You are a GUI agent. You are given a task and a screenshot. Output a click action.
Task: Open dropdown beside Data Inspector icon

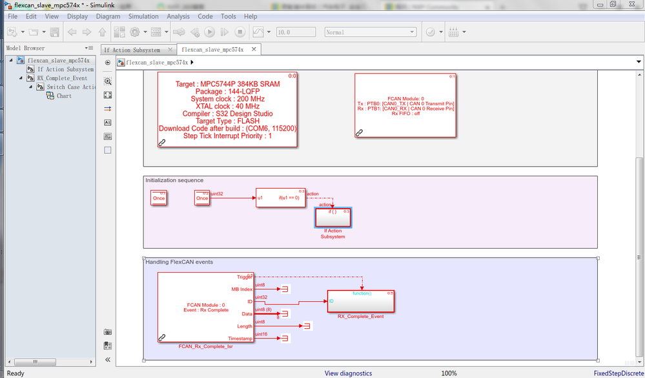(269, 32)
